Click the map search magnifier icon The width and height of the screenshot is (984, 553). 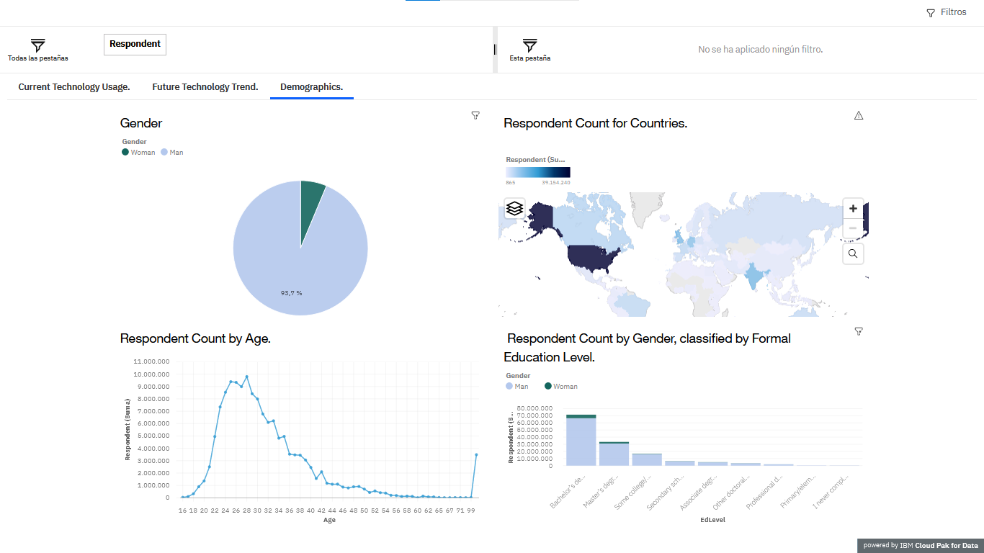853,253
